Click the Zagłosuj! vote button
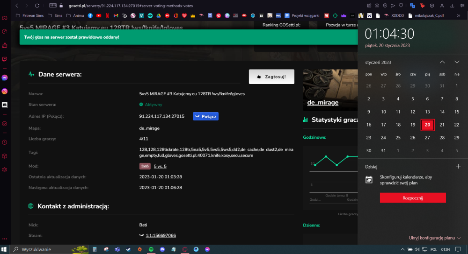Image resolution: width=468 pixels, height=254 pixels. click(x=271, y=77)
